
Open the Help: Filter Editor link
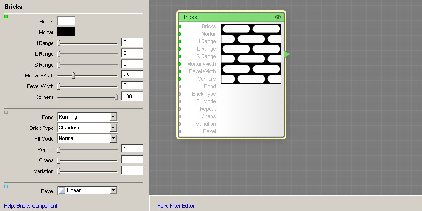tap(176, 206)
